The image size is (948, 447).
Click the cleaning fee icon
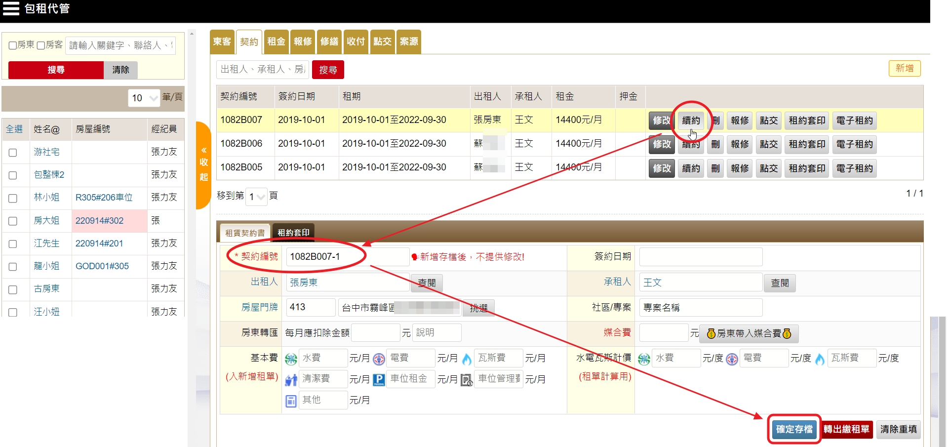point(291,380)
